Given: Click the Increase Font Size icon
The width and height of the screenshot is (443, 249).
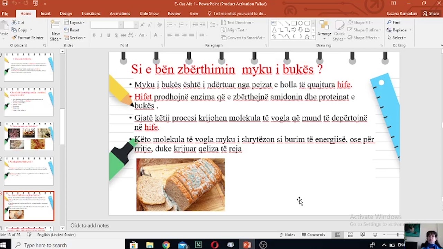Looking at the screenshot, I should (x=142, y=25).
